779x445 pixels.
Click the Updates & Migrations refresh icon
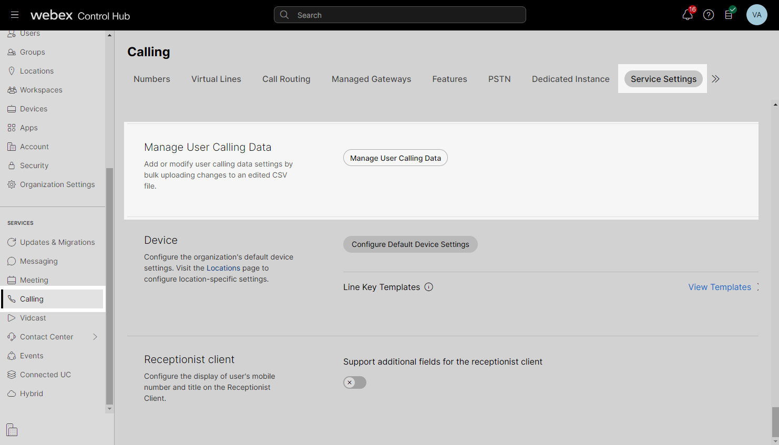(12, 242)
